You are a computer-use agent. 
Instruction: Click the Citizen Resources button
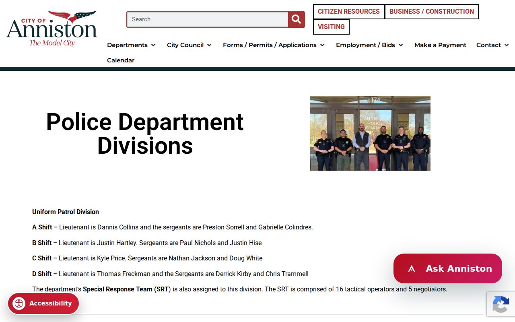click(x=349, y=12)
